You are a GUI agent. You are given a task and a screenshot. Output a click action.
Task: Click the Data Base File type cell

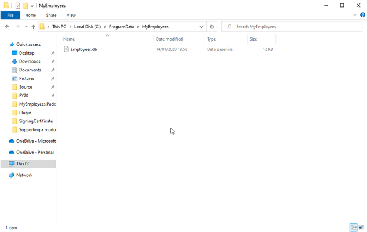coord(220,49)
